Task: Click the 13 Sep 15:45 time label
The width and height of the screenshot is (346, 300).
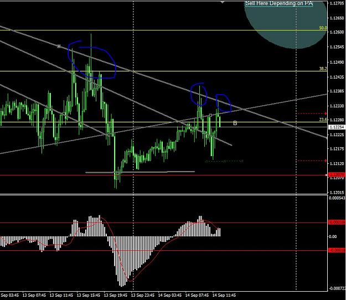Action: pos(88,295)
